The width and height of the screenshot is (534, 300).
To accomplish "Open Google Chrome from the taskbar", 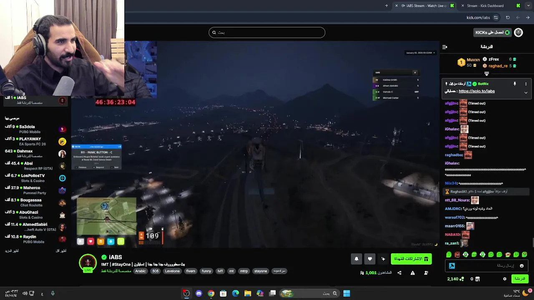I will point(211,293).
